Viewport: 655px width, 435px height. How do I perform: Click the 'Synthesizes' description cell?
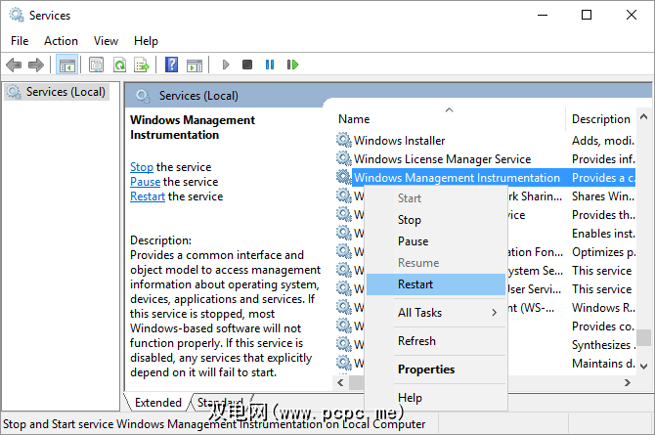coord(601,345)
